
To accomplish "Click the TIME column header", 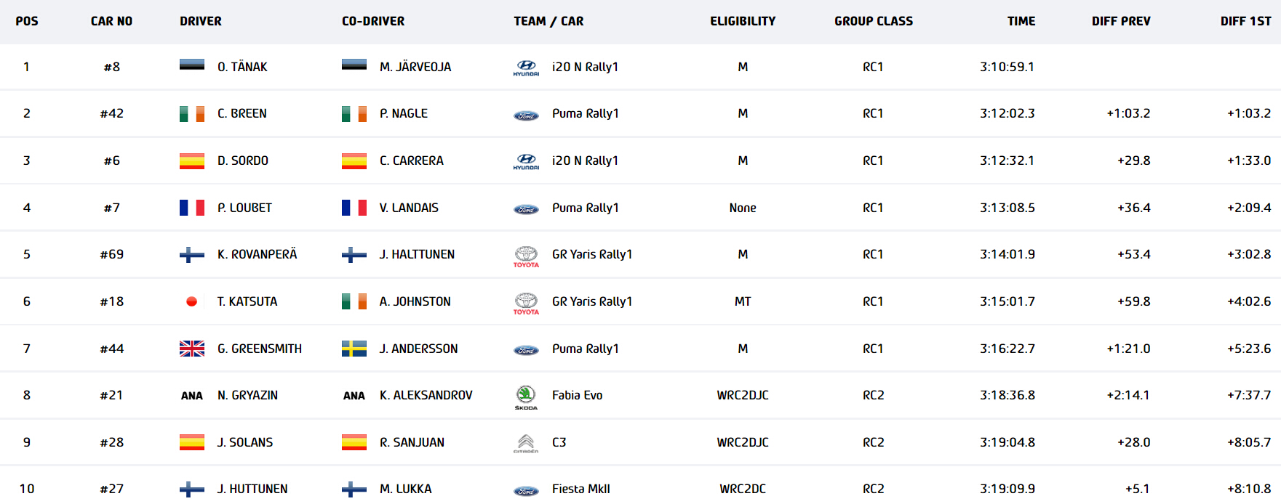I will [1021, 21].
